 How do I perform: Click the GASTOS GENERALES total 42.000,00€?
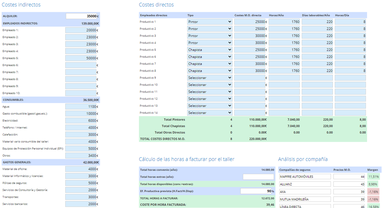(91, 162)
